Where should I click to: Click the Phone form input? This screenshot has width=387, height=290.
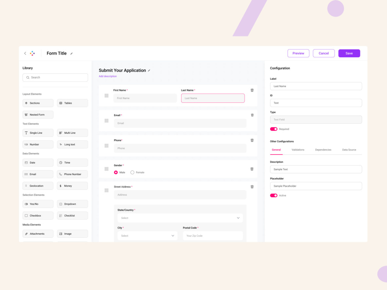coord(180,148)
